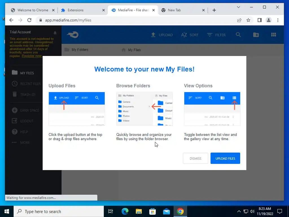This screenshot has width=289, height=217.
Task: Open MY FILES in the sidebar
Action: pos(23,73)
